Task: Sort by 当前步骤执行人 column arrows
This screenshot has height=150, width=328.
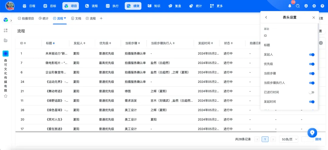Action: click(x=174, y=43)
